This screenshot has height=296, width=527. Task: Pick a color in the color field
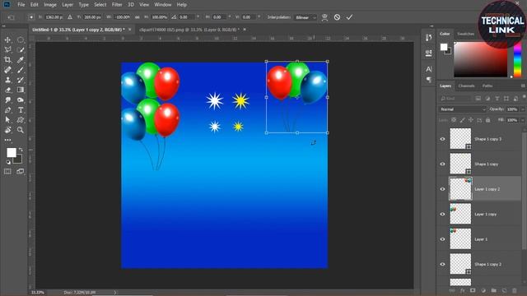coord(481,60)
